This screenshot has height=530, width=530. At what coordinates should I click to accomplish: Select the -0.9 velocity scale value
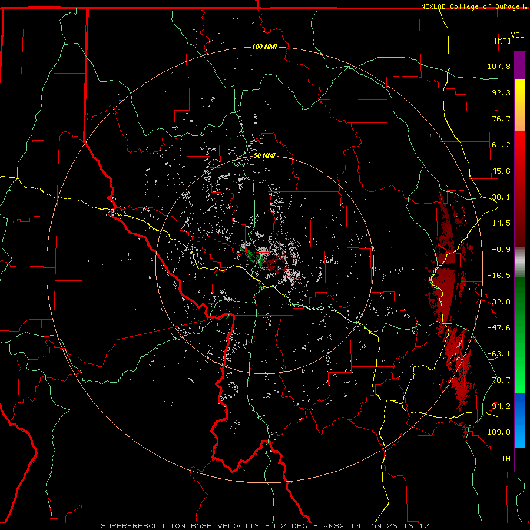coord(501,250)
